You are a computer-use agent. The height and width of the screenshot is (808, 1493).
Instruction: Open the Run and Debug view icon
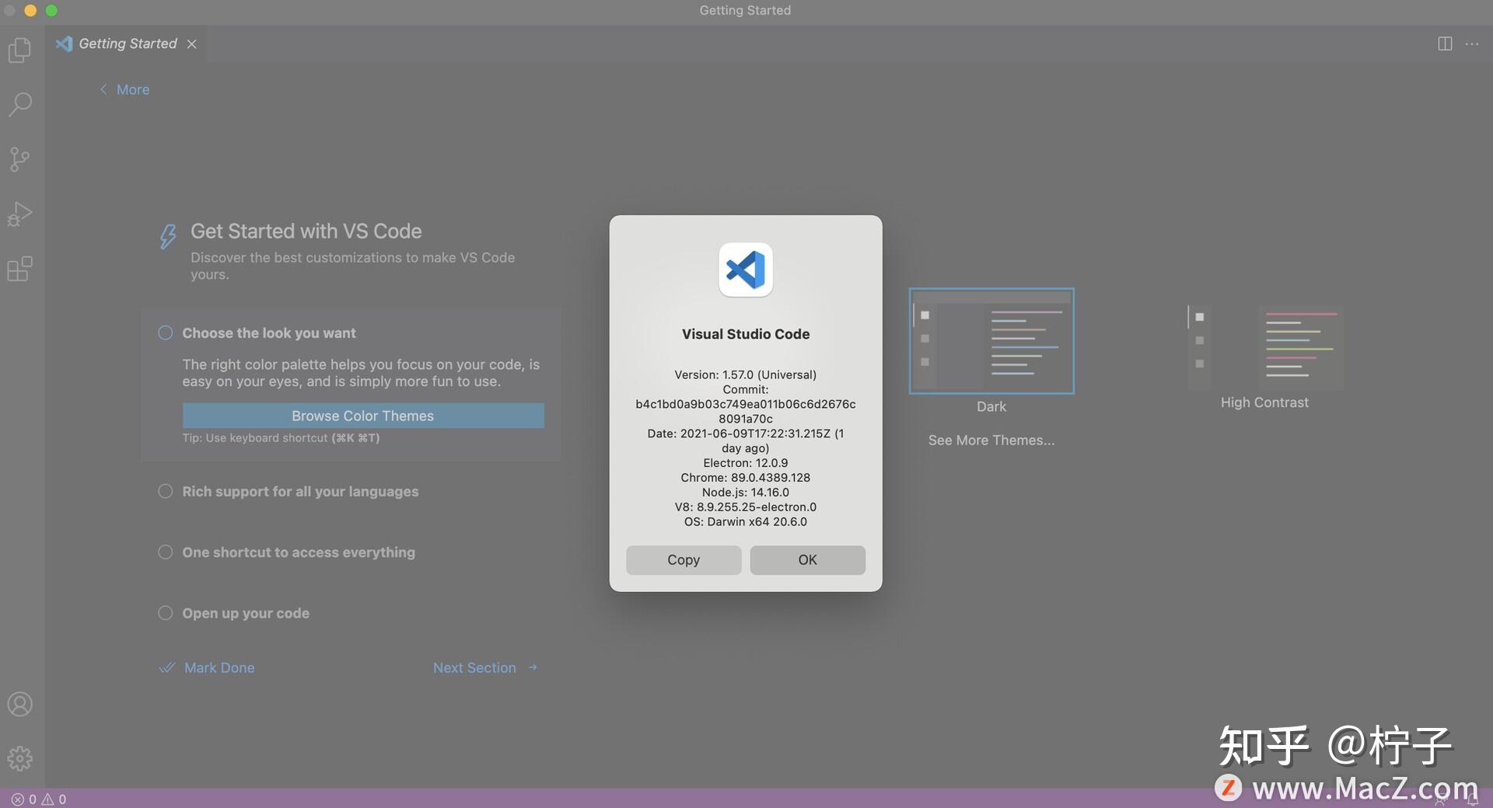tap(19, 214)
